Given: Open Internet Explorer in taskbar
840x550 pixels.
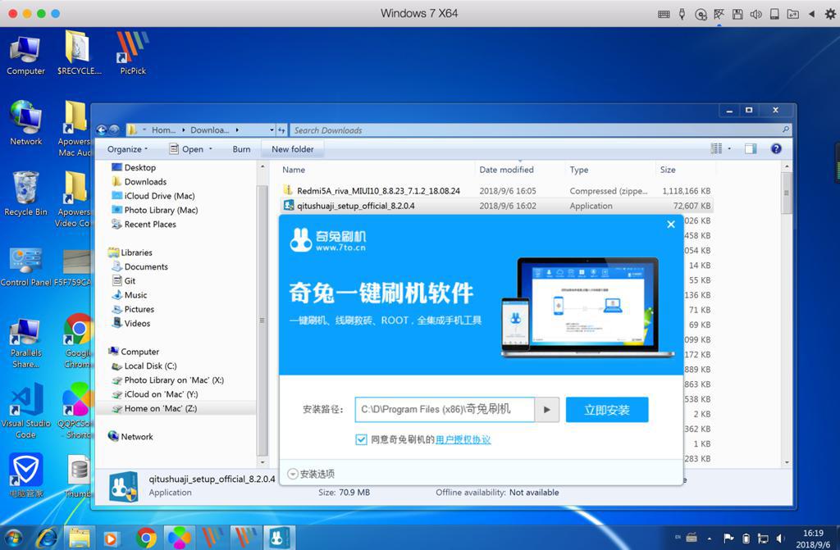Looking at the screenshot, I should (x=48, y=538).
